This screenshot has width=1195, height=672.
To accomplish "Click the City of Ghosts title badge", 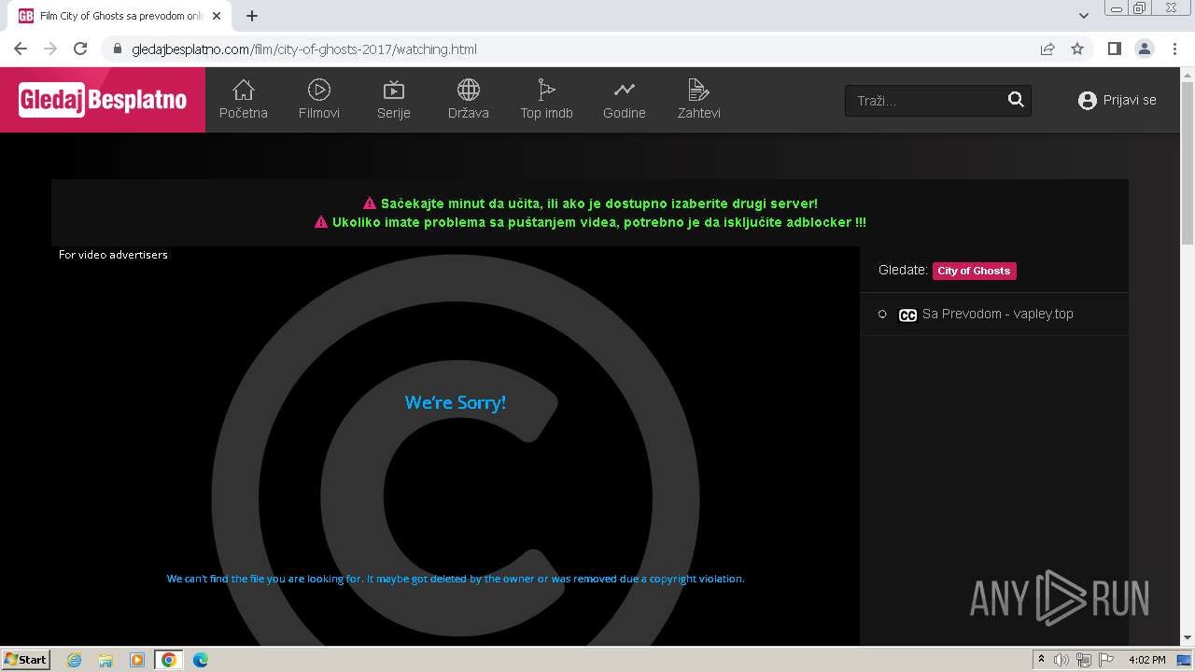I will (x=974, y=271).
